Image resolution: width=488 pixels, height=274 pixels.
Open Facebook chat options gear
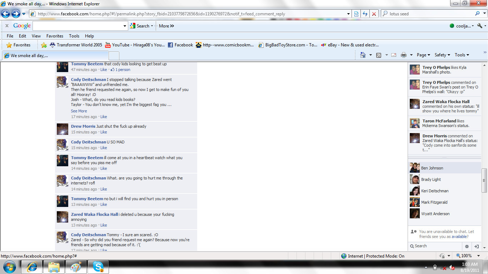click(x=467, y=246)
